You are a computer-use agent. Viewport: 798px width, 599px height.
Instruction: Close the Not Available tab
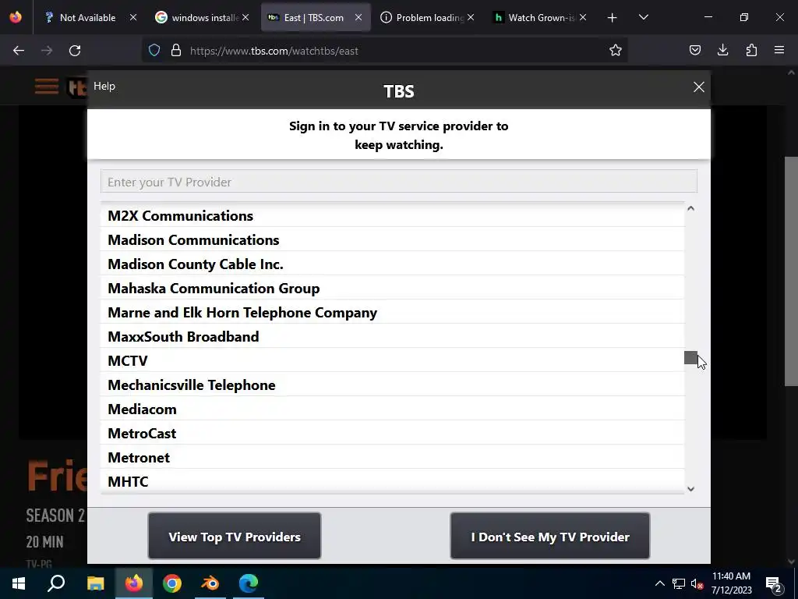(132, 18)
